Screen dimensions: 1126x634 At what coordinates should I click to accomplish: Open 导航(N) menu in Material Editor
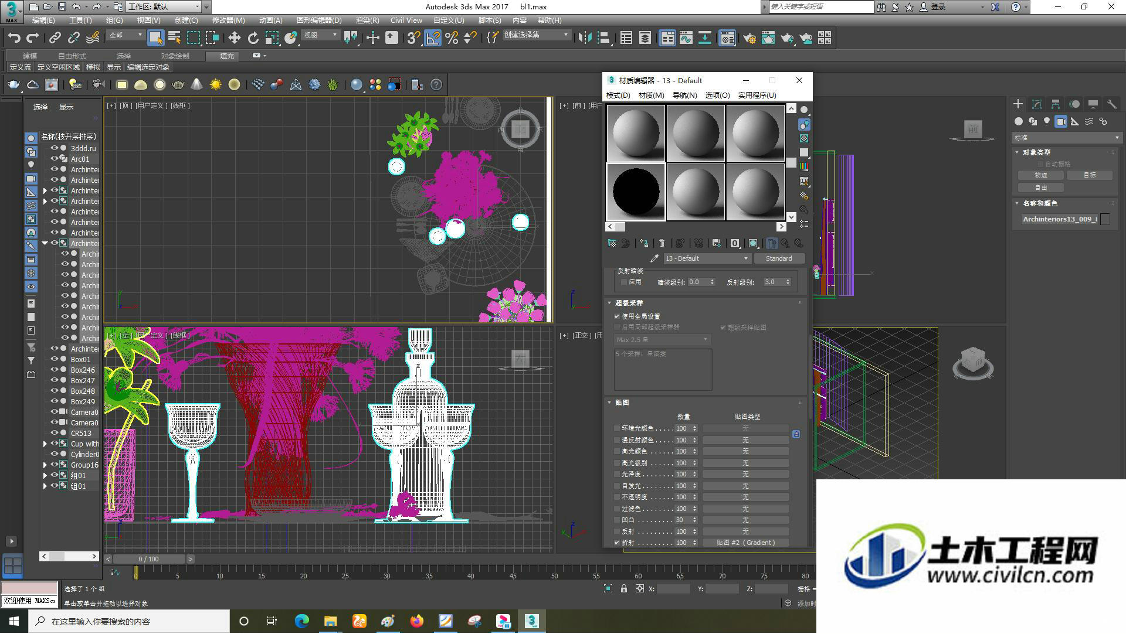coord(684,95)
